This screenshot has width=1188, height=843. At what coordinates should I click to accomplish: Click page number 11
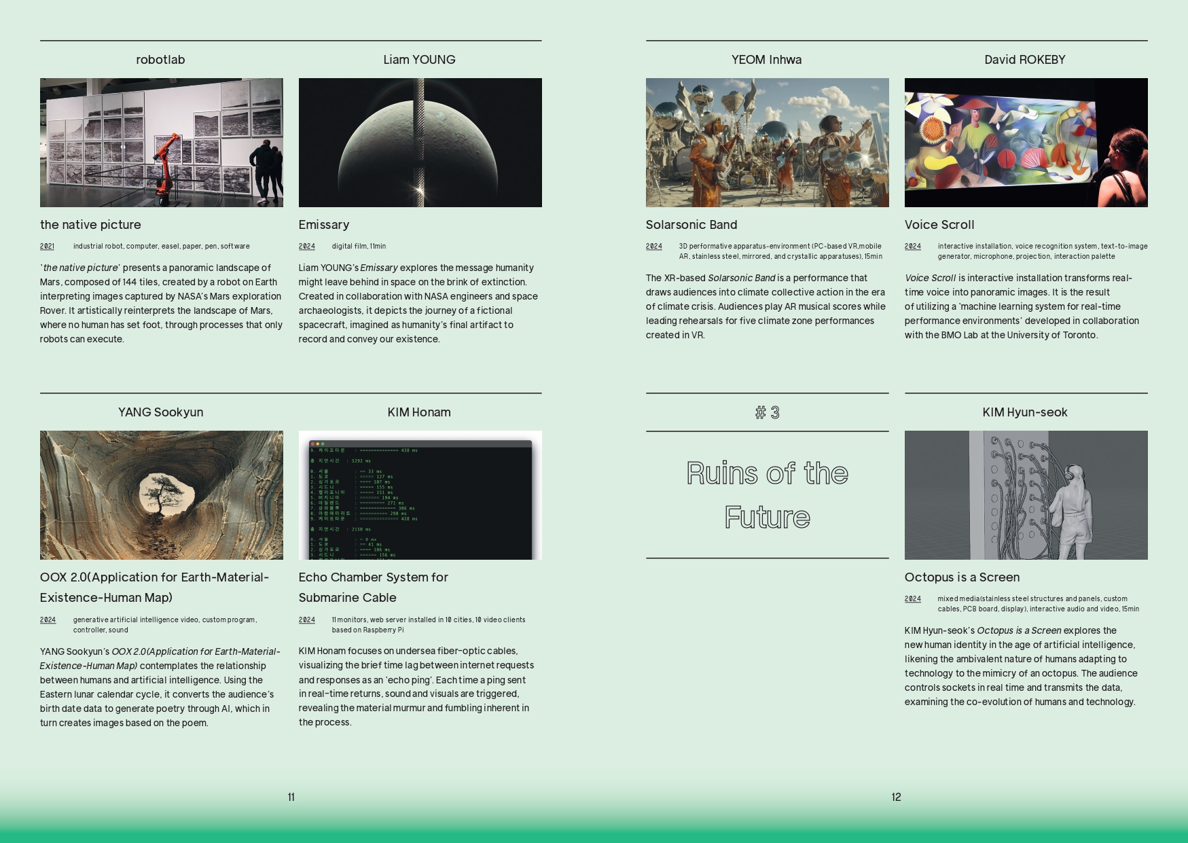coord(291,797)
